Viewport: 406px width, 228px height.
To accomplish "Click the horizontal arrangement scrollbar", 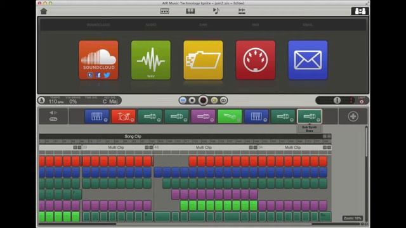I will coord(214,224).
